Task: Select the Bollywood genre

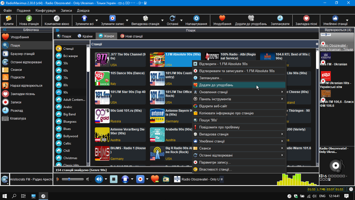Action: coord(70,136)
